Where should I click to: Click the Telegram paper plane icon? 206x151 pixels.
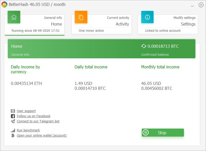pyautogui.click(x=13, y=121)
